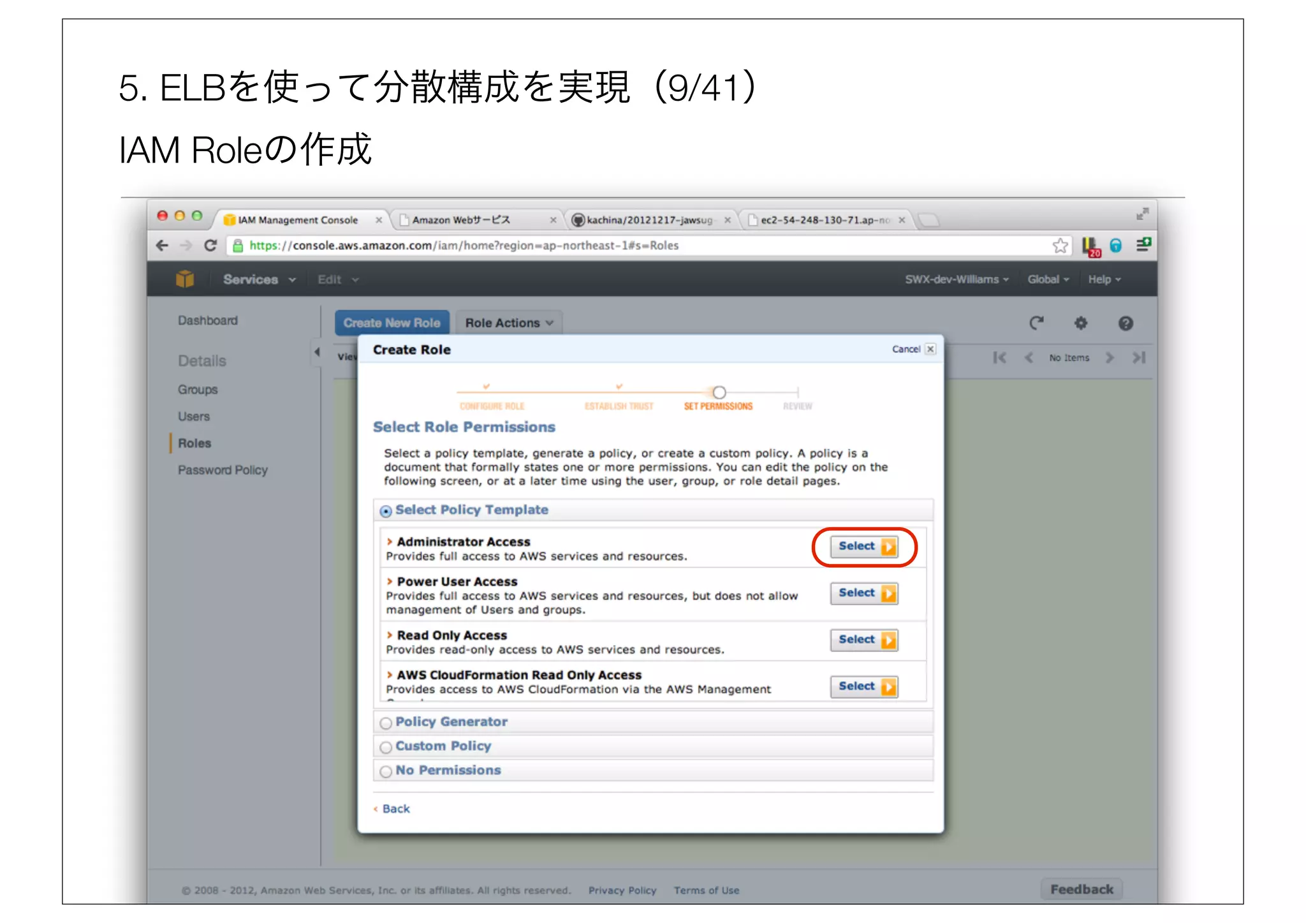Image resolution: width=1306 pixels, height=923 pixels.
Task: Open the Privacy Policy link
Action: point(622,890)
